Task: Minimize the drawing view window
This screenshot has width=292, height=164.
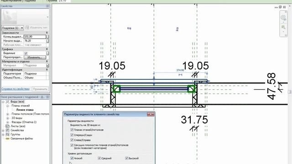Action: 276,7
